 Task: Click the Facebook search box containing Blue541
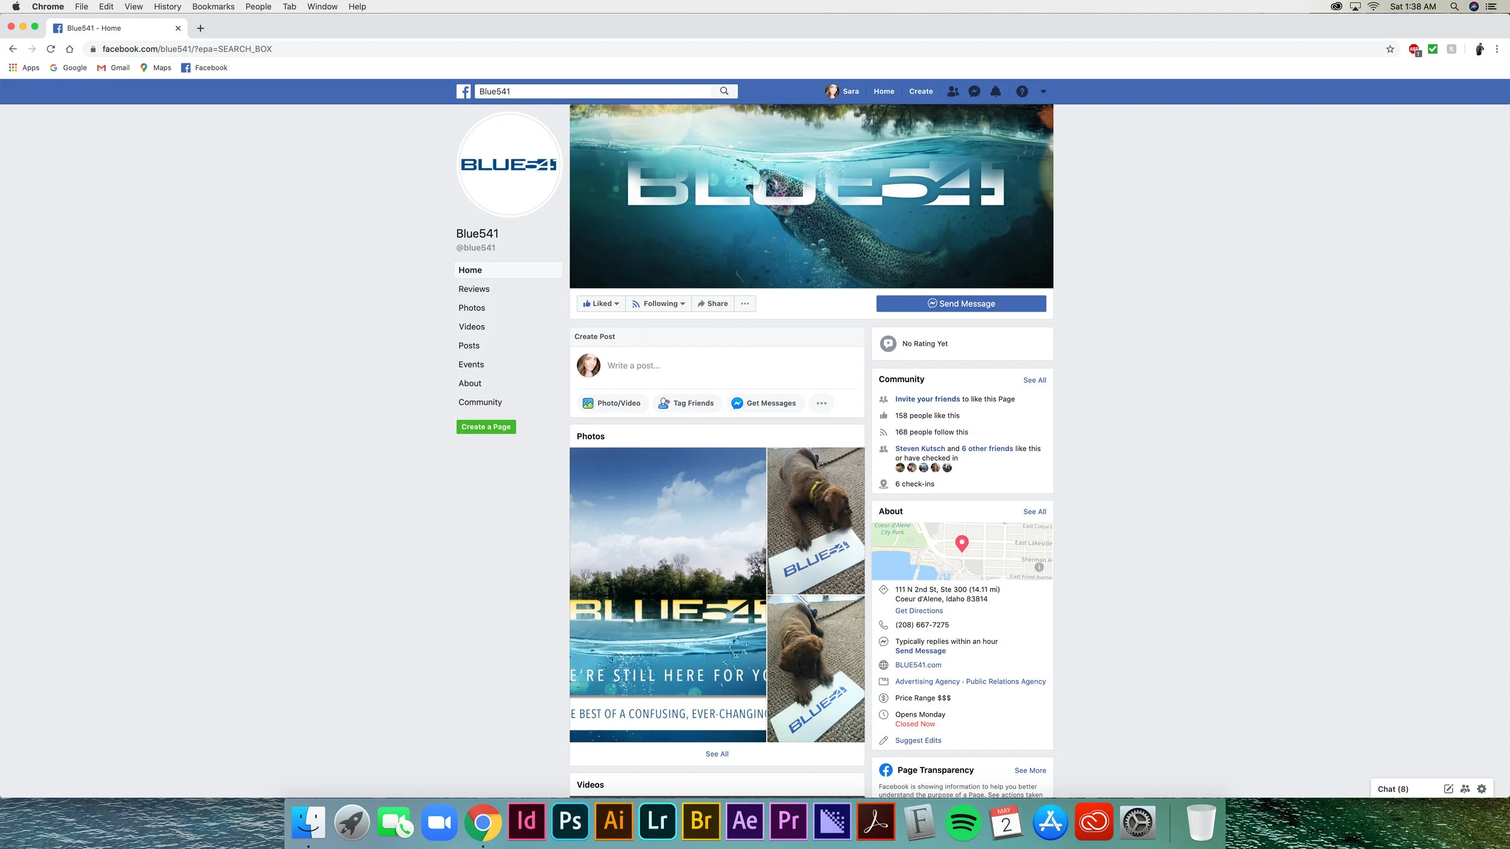593,91
